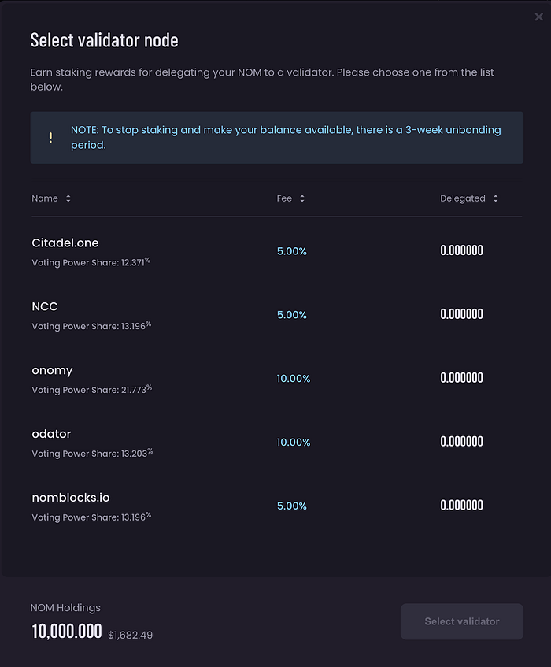Click the Select validator button
Screen dimensions: 551x667
pyautogui.click(x=461, y=621)
